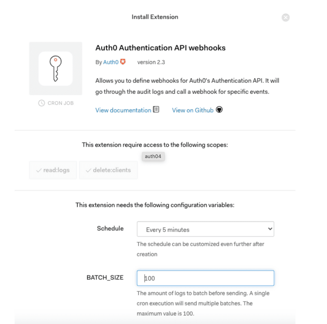This screenshot has height=324, width=327.
Task: Click the Install Extension dialog title
Action: 155,17
